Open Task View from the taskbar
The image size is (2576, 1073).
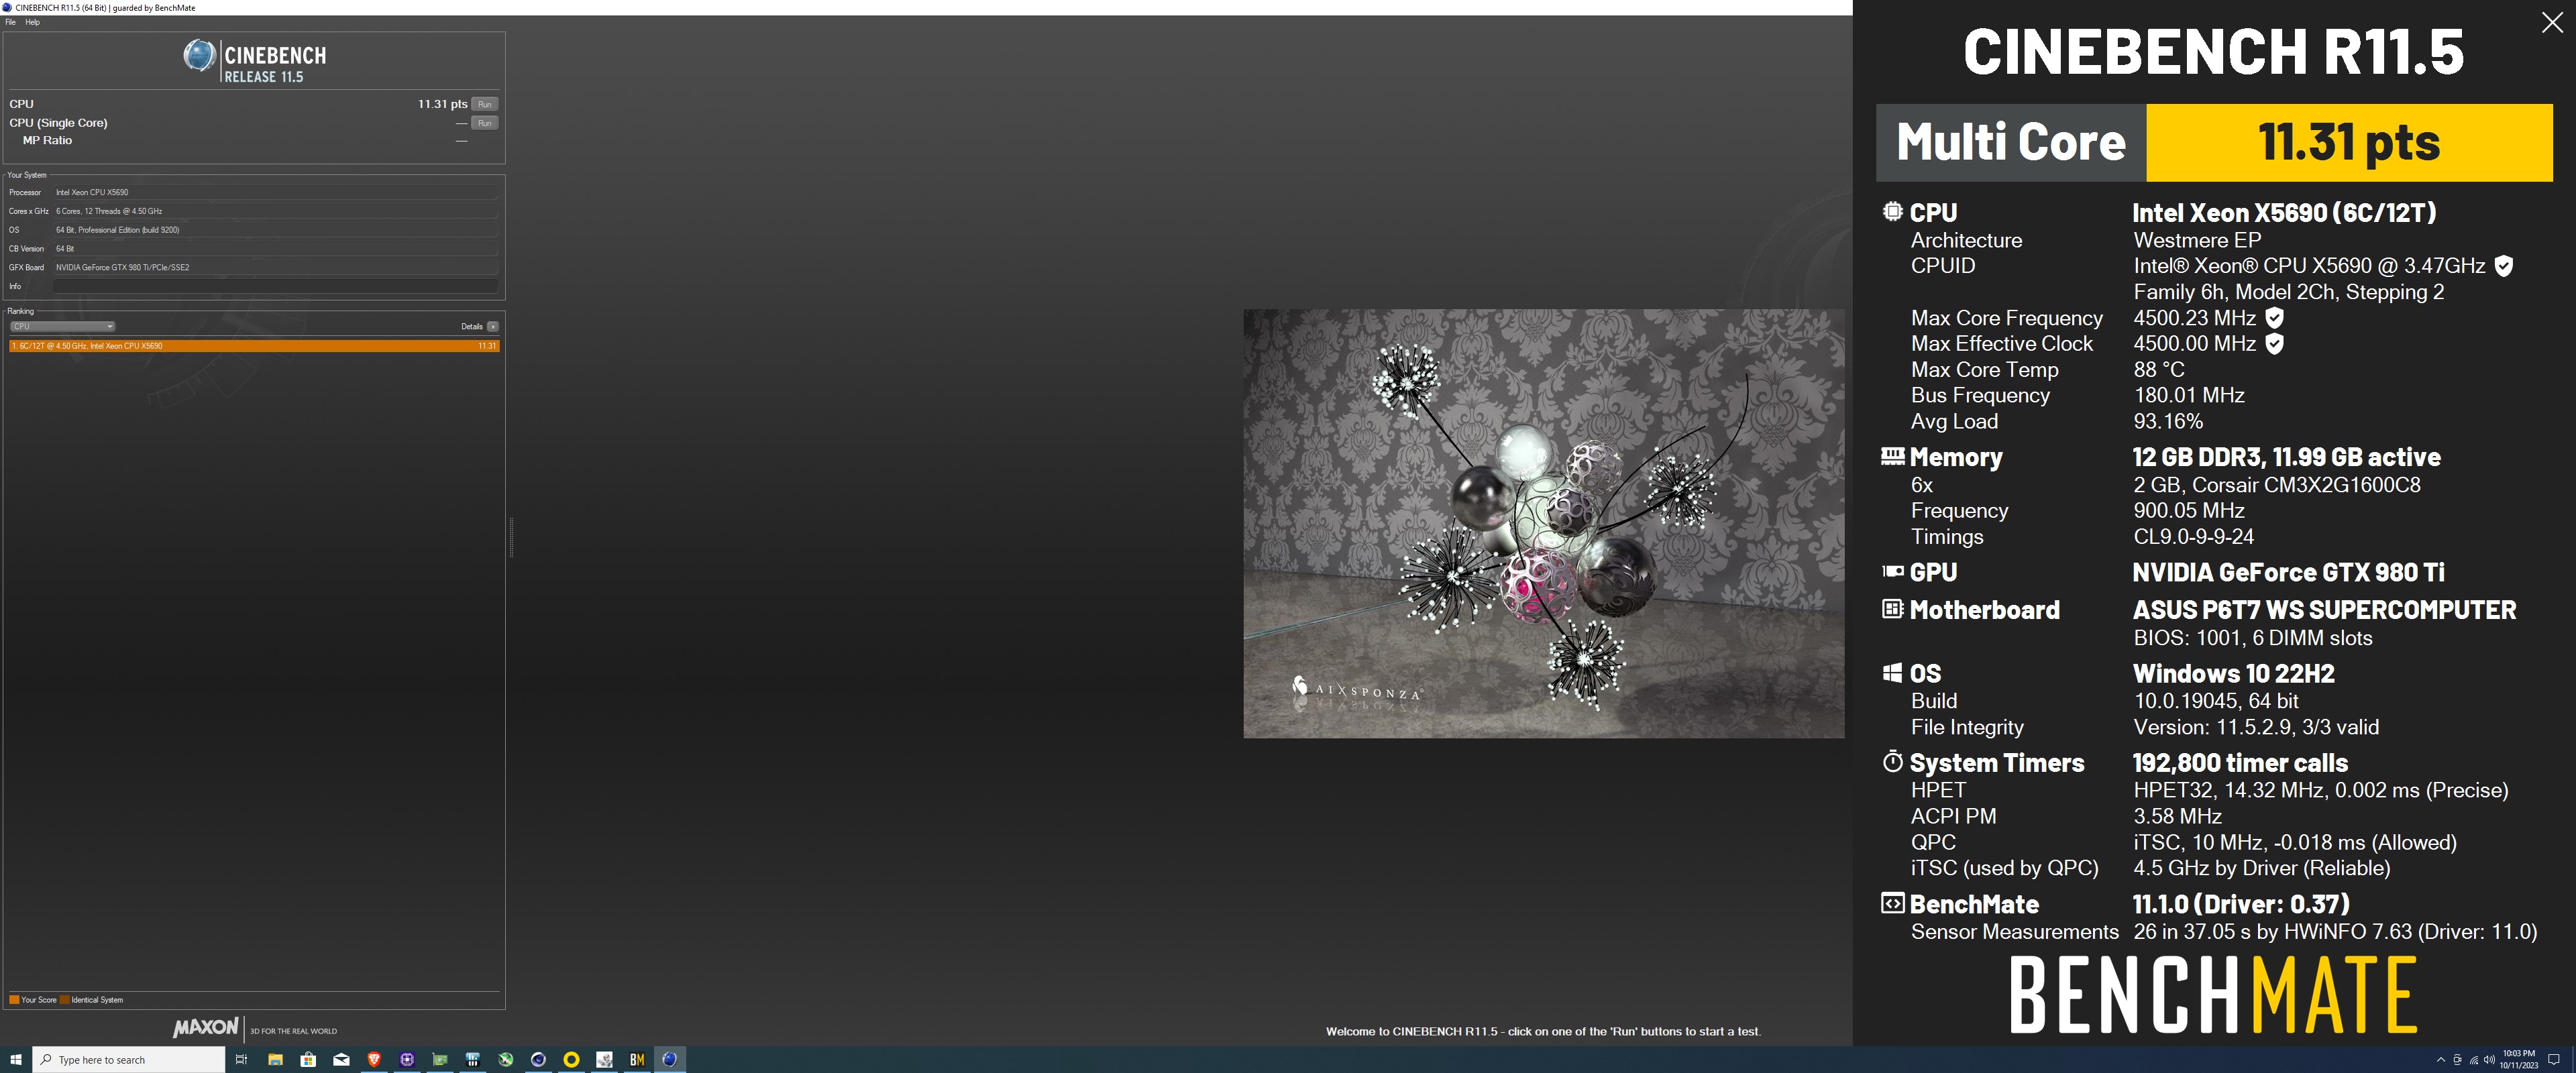[x=241, y=1060]
